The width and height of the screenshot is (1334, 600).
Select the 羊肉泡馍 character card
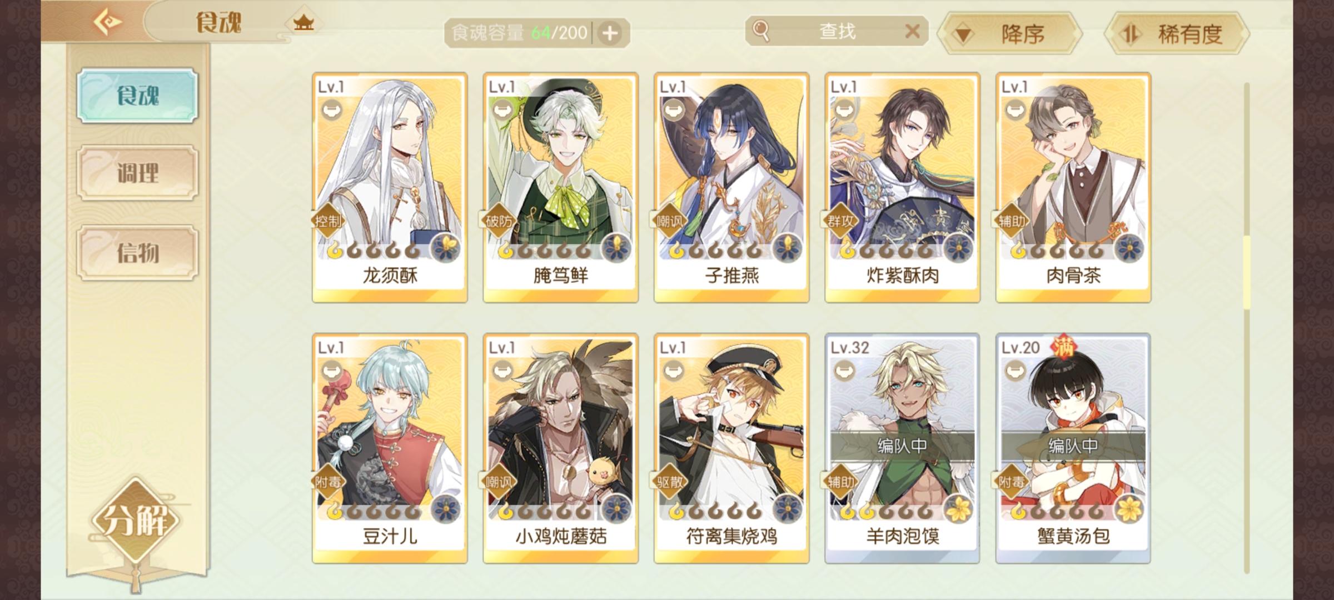902,448
